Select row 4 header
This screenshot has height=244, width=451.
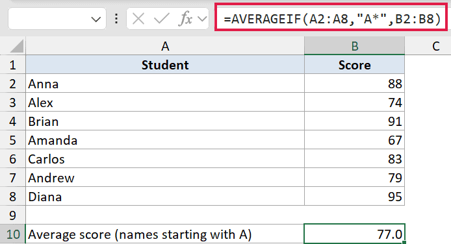[12, 121]
